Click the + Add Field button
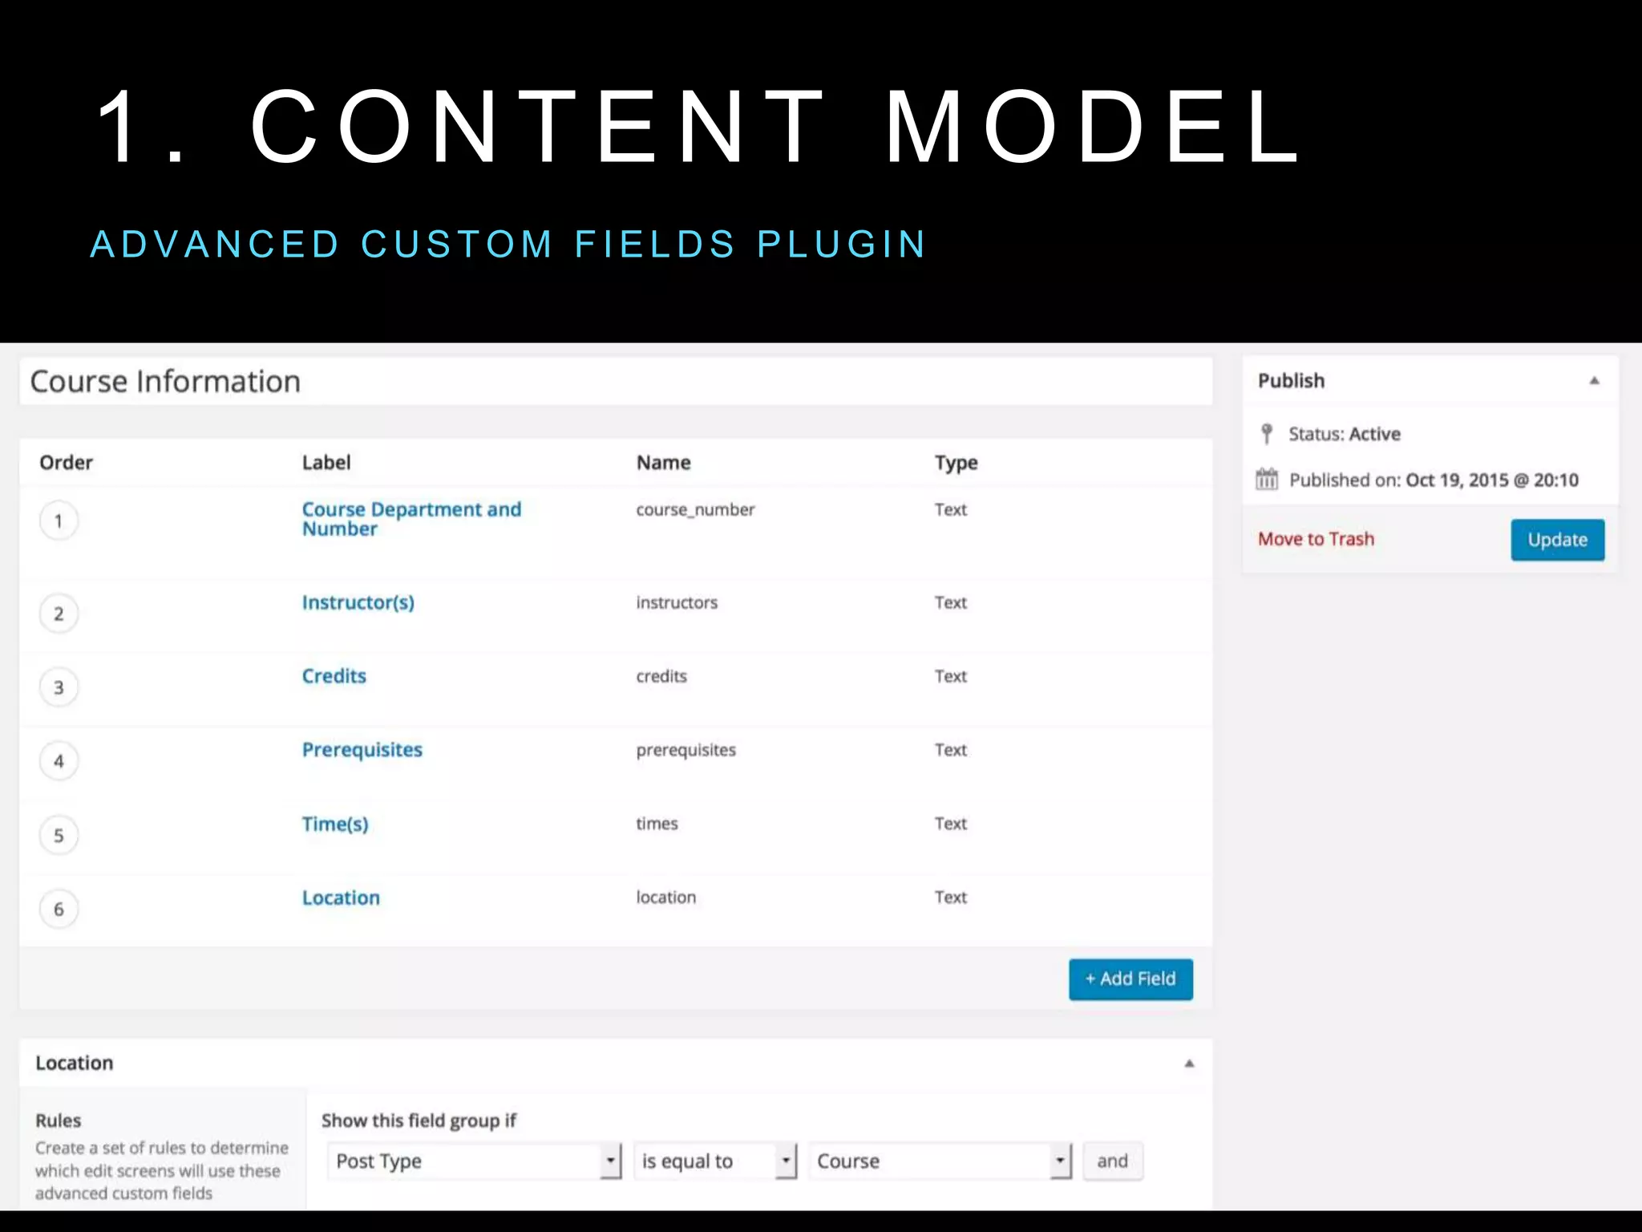 1130,979
